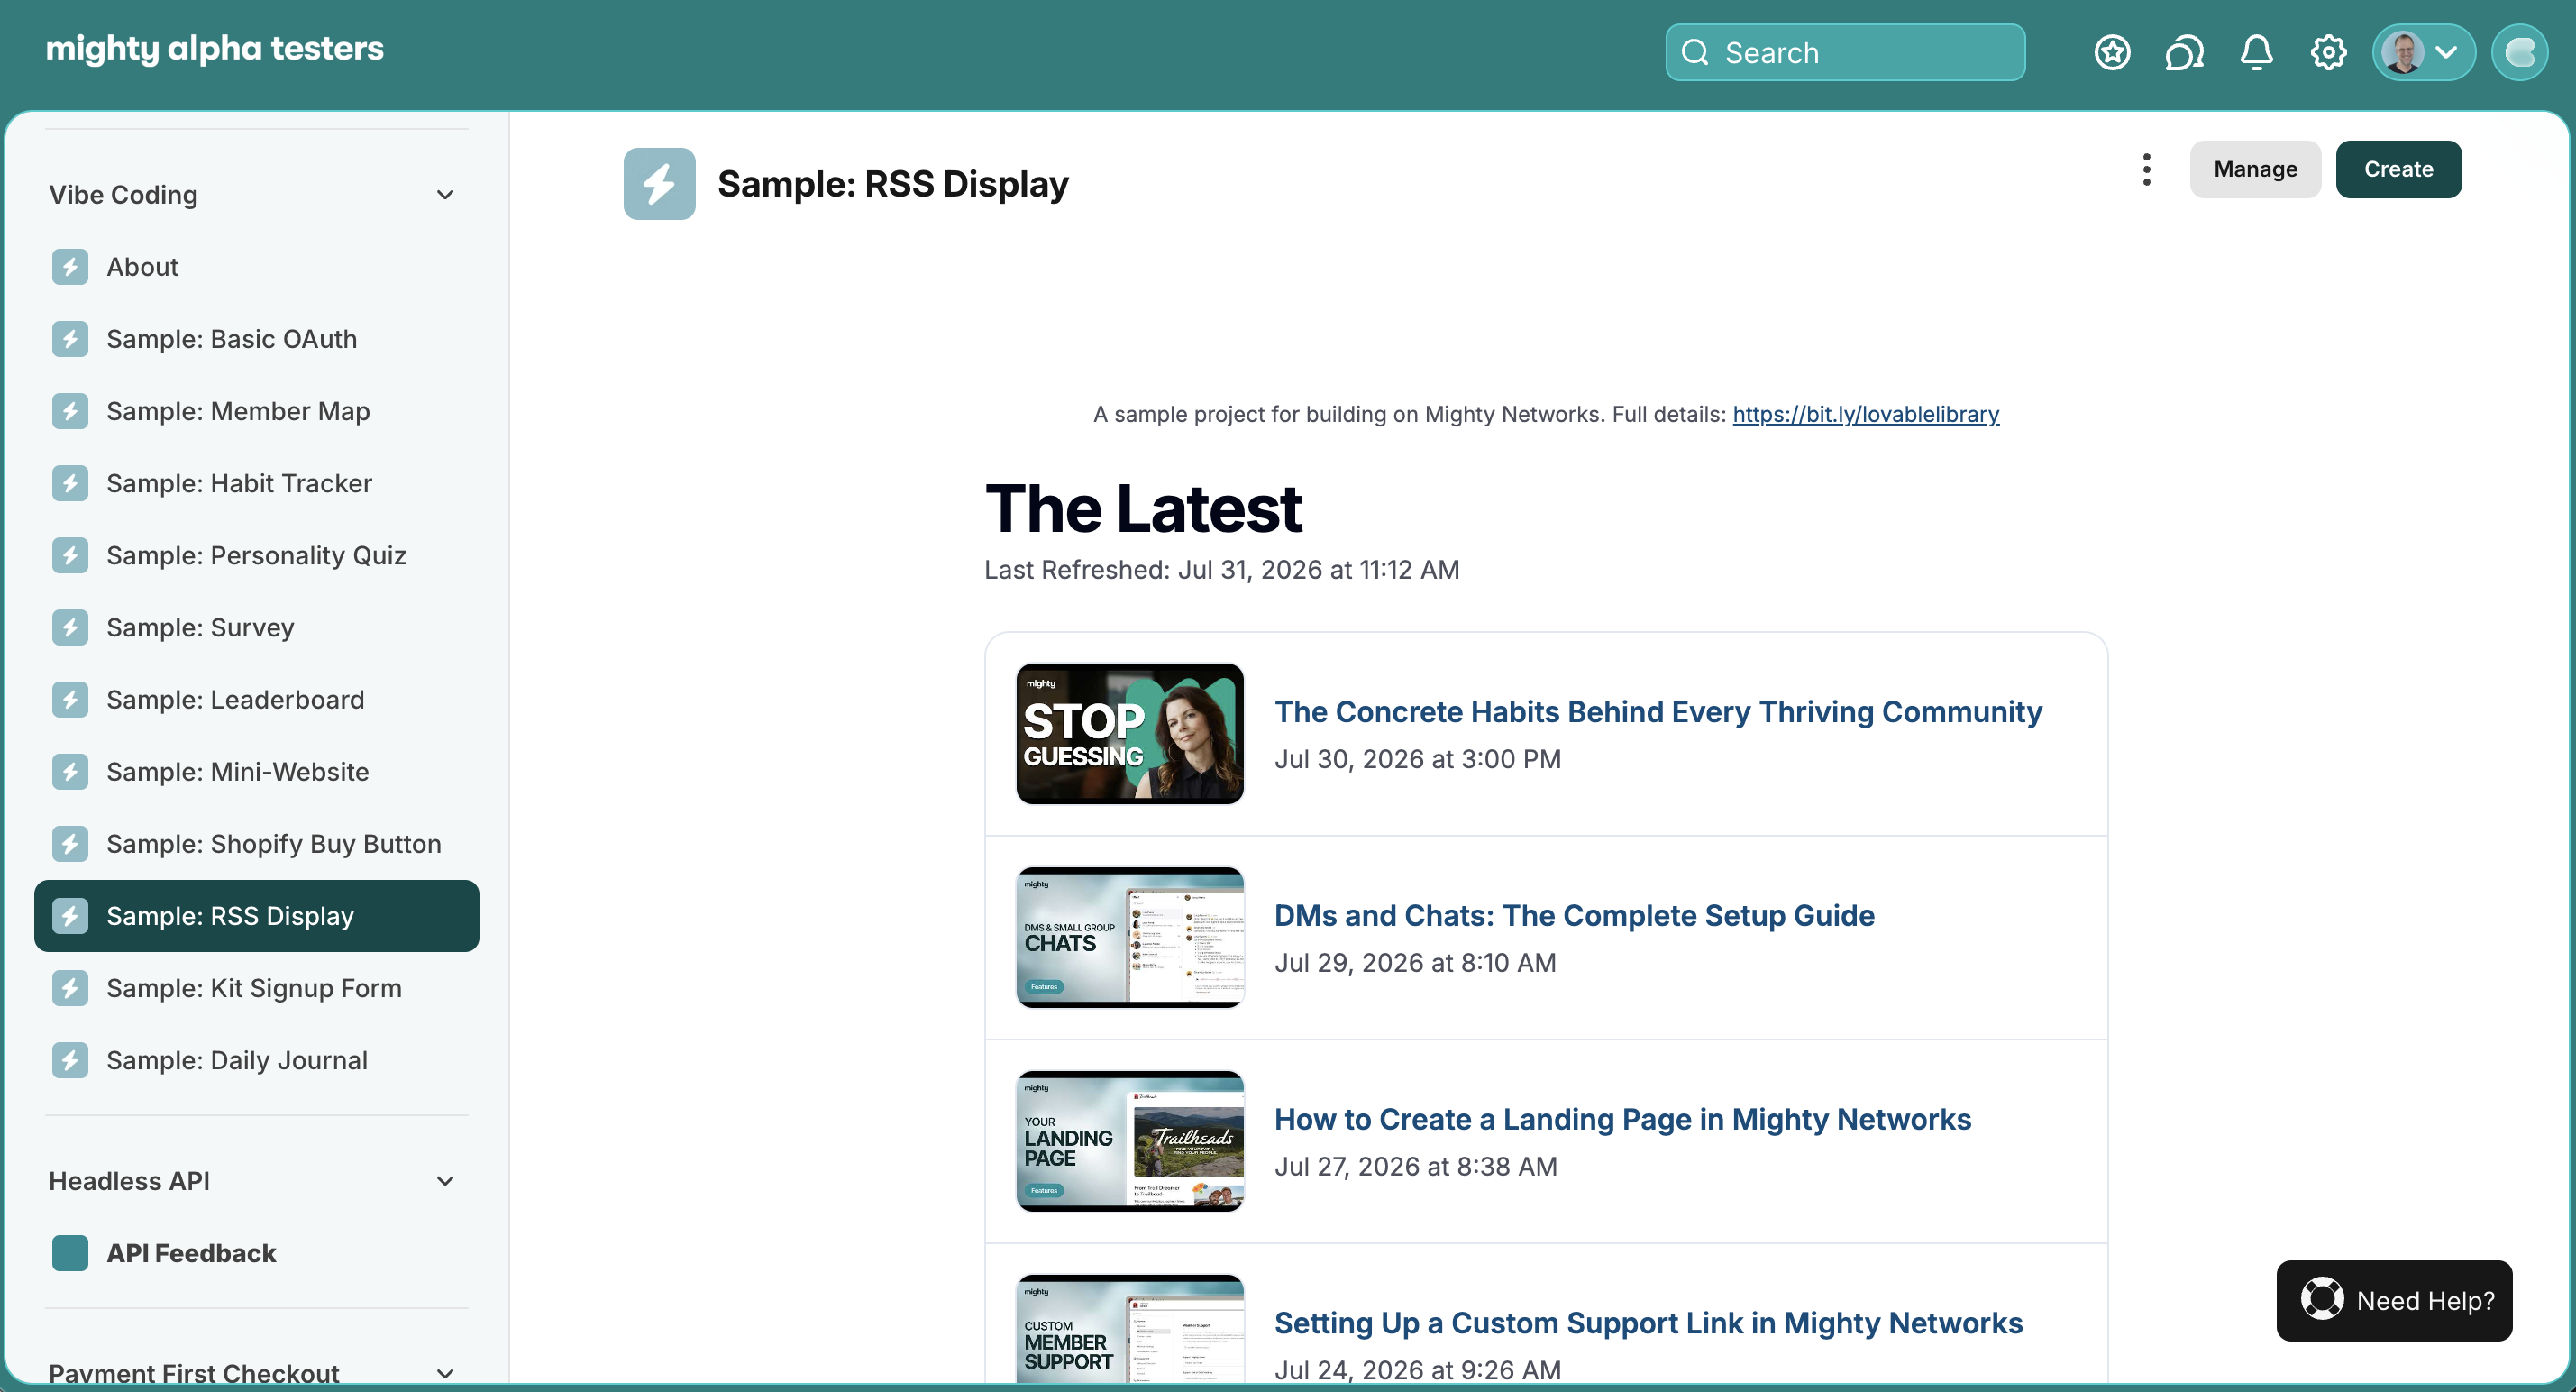Click the Need Help lifebuoy icon
Screen dimensions: 2576x1392
click(x=2321, y=1300)
